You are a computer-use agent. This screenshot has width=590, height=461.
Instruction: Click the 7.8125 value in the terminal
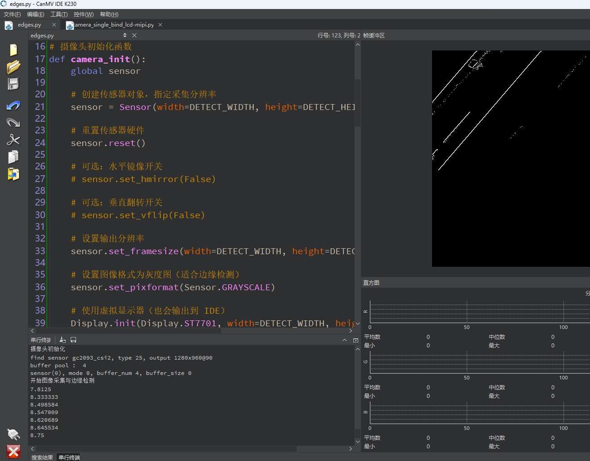tap(41, 389)
